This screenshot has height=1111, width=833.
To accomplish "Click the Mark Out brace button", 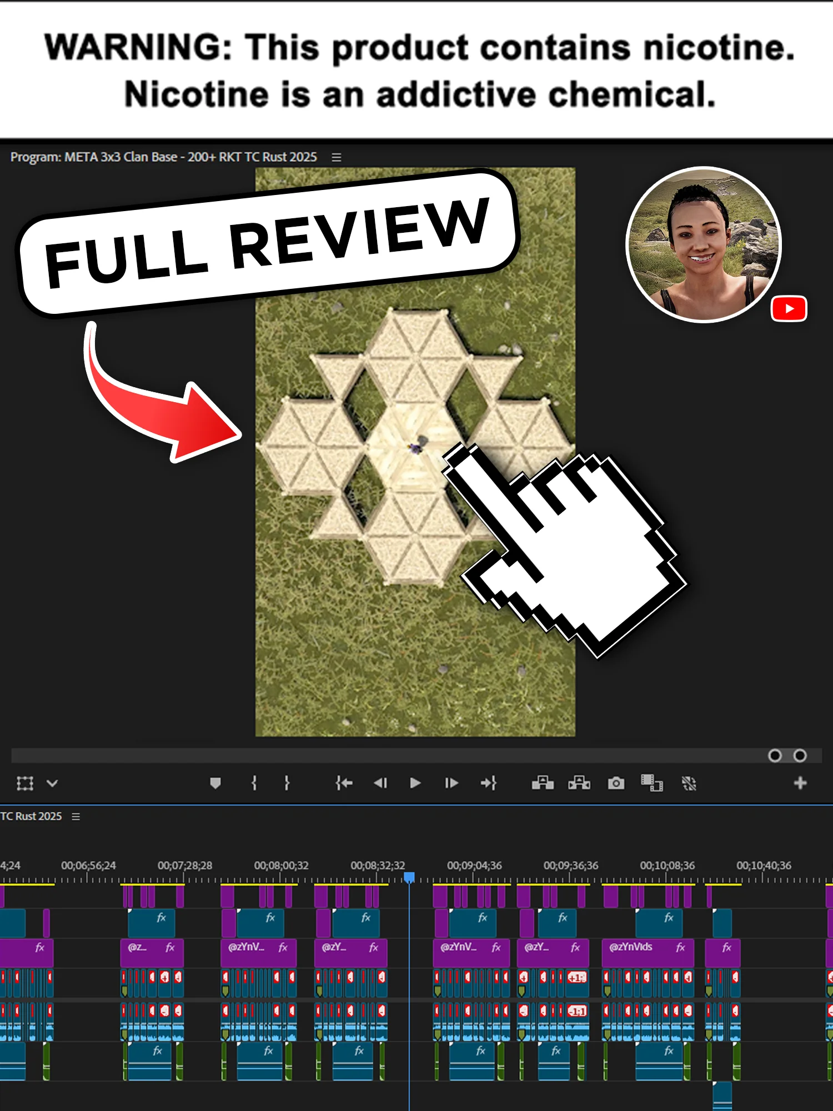I will tap(287, 783).
